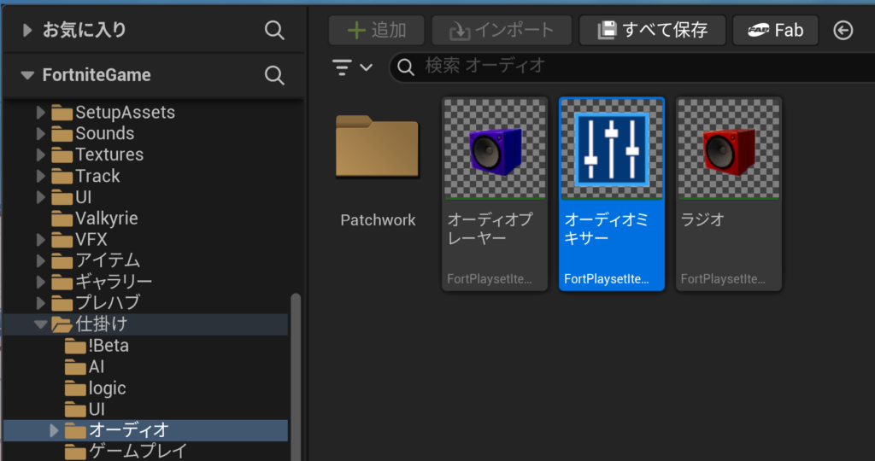Expand the Track folder arrow
This screenshot has width=875, height=461.
tap(40, 176)
